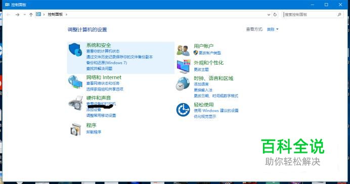Open 卸载程序 link
This screenshot has width=350, height=184.
[94, 132]
